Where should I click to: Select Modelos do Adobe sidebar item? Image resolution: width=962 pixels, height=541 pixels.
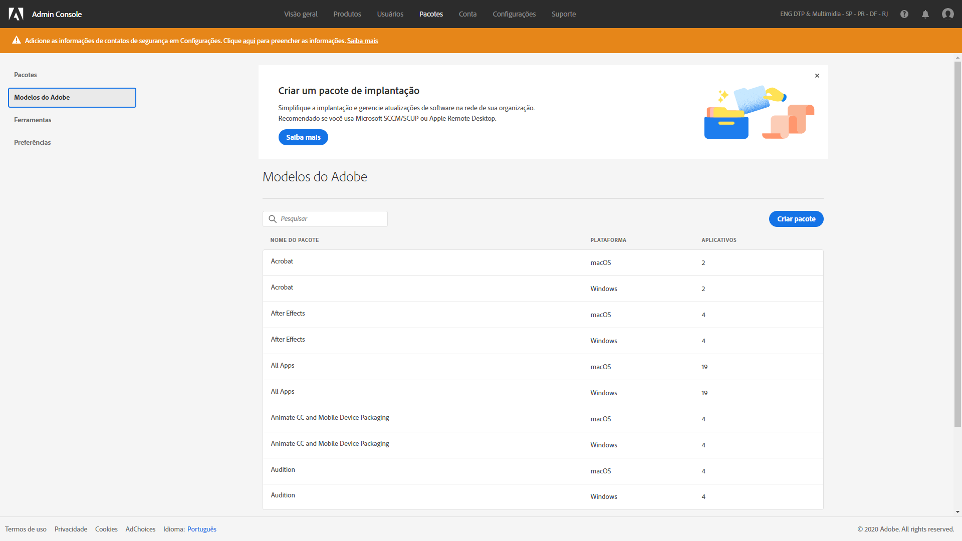72,98
